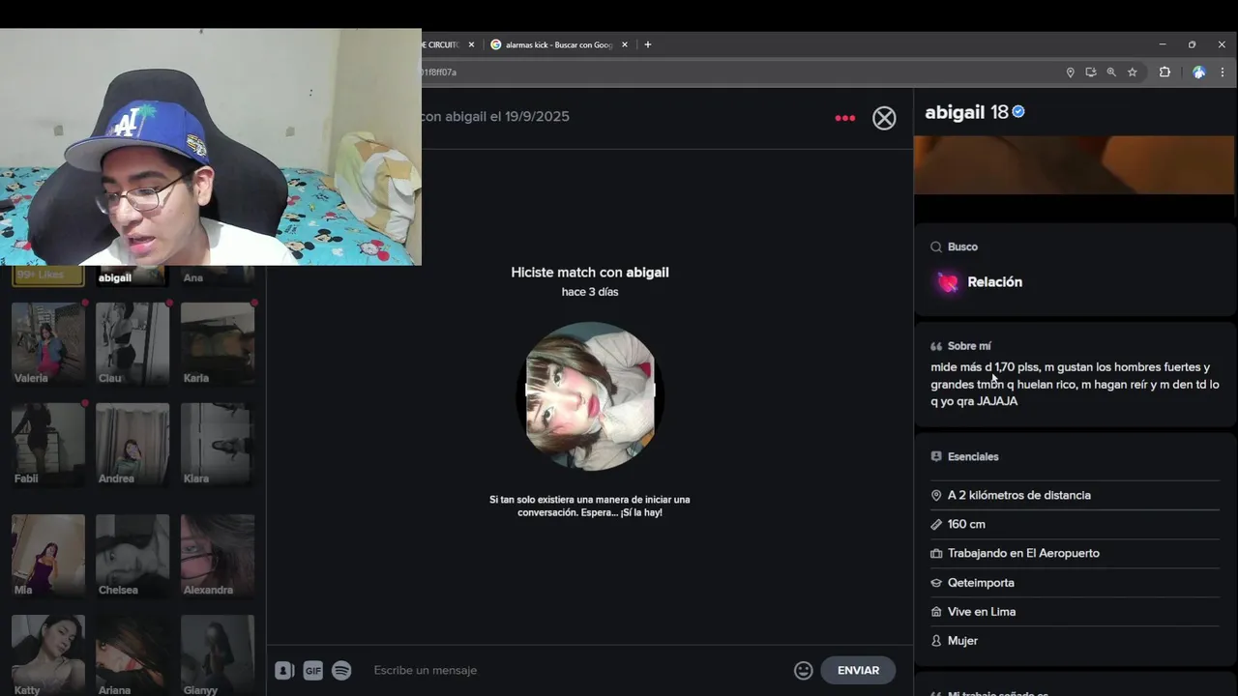Click the '160 cm' height row
The image size is (1238, 696).
1075,524
